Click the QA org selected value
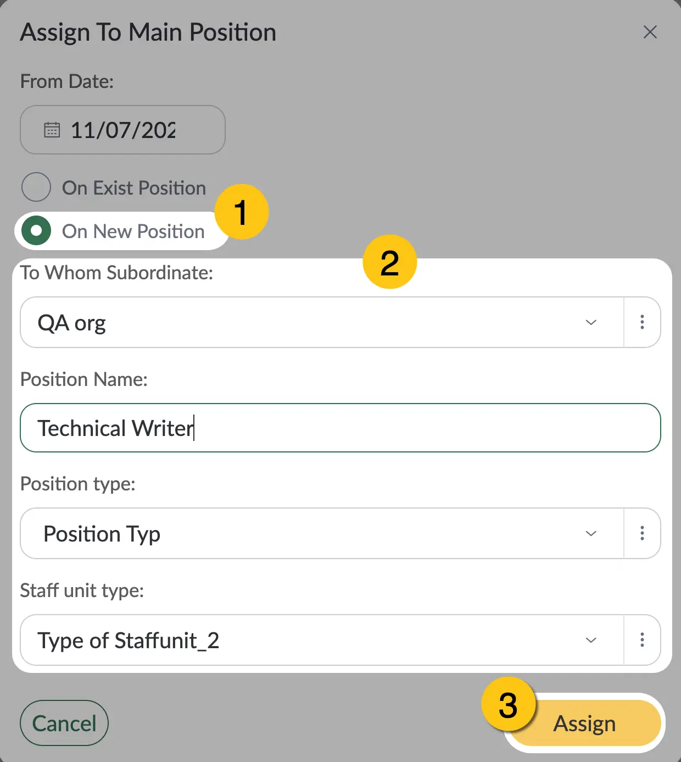This screenshot has height=762, width=681. [x=71, y=323]
